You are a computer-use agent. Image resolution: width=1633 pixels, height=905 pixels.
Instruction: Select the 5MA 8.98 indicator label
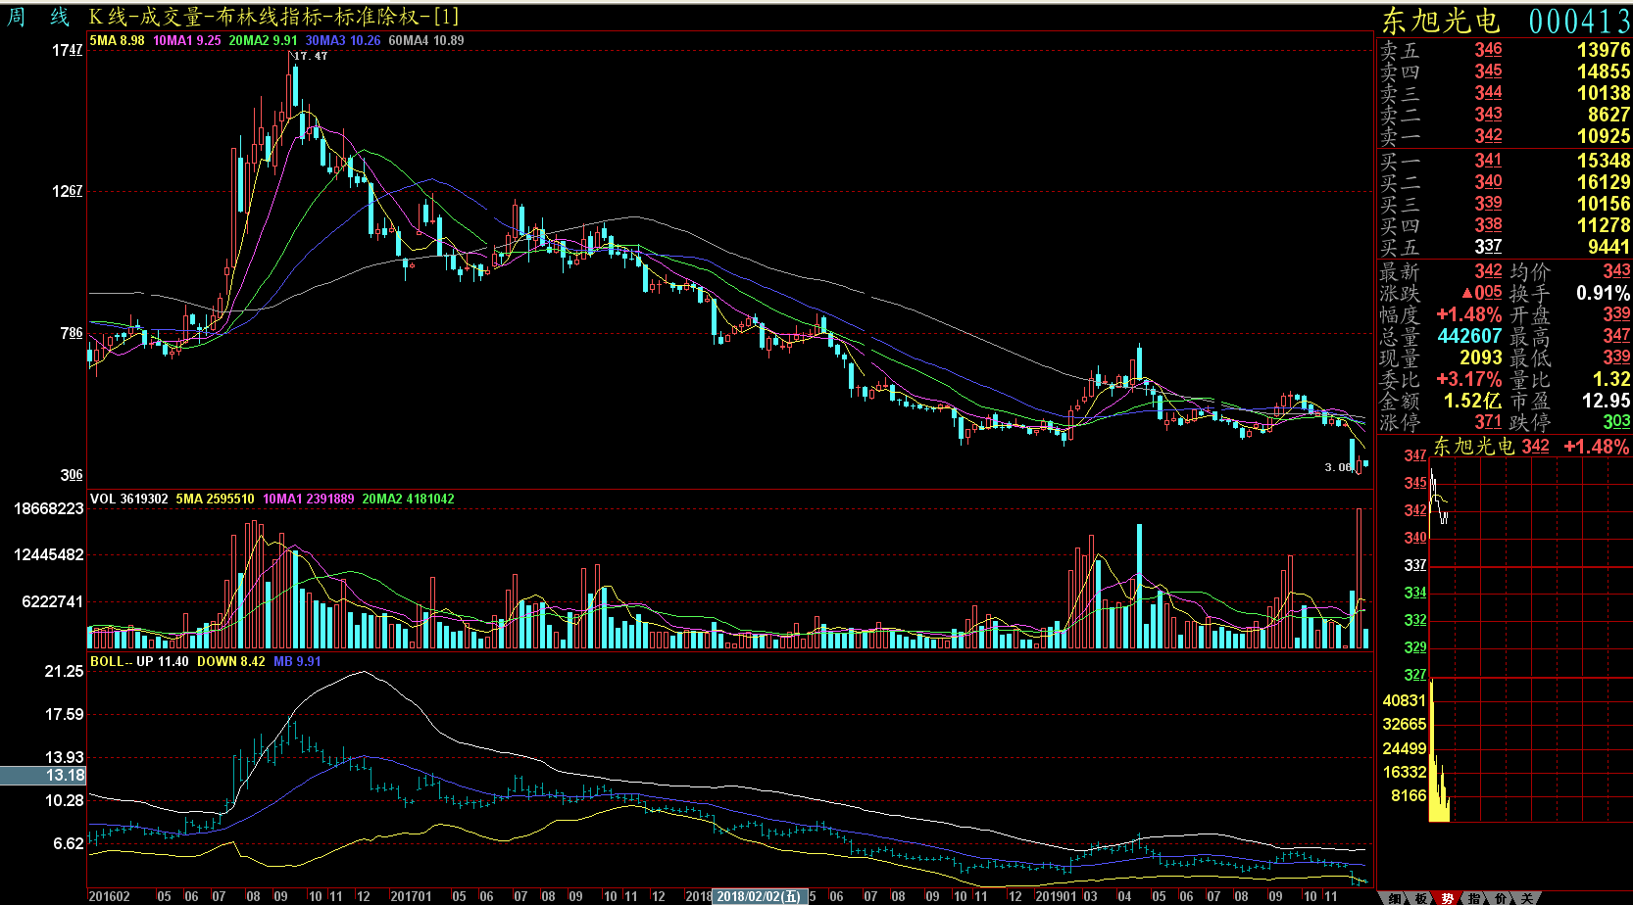tap(118, 40)
